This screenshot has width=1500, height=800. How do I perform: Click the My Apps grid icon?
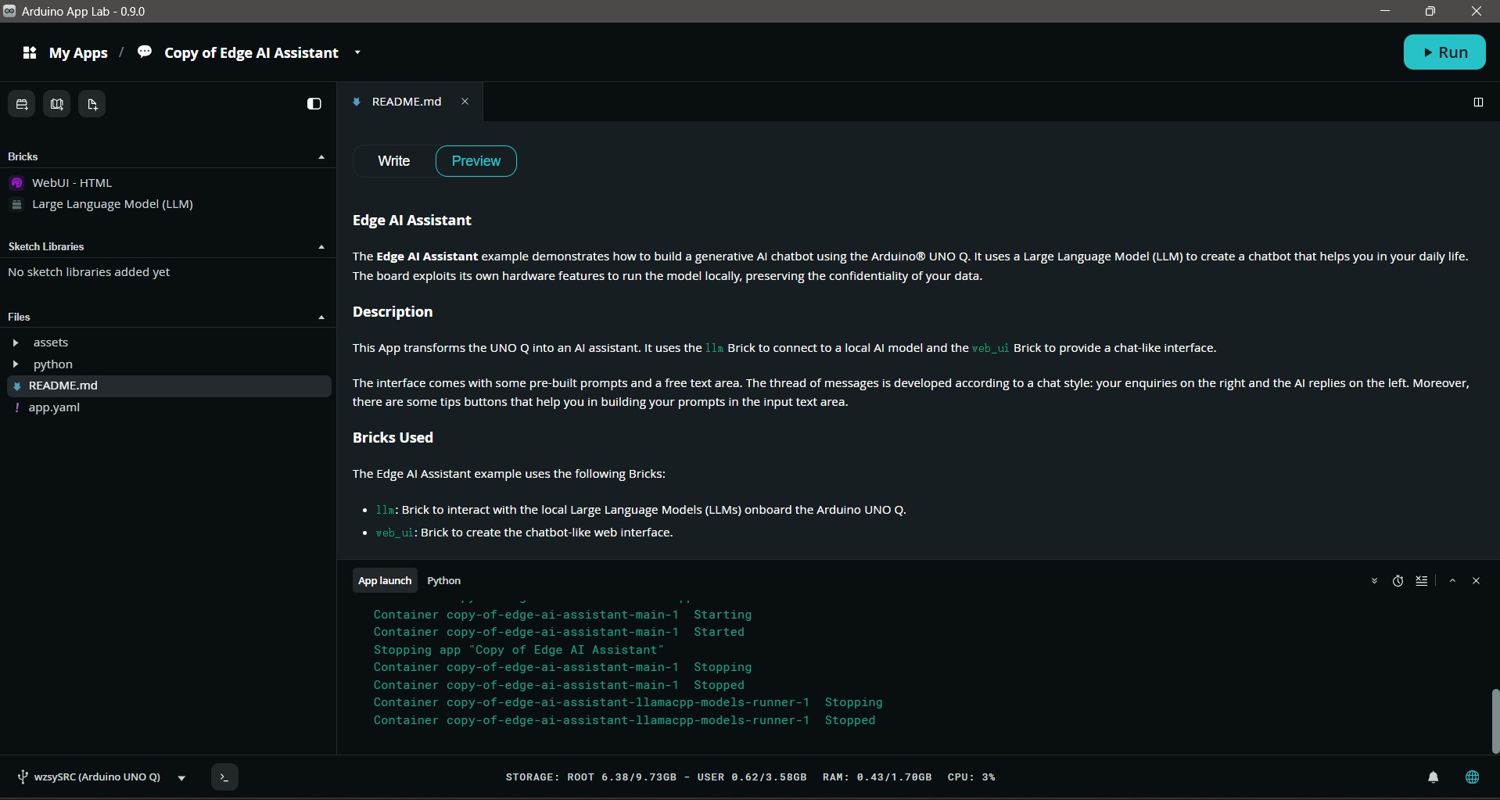pos(30,52)
